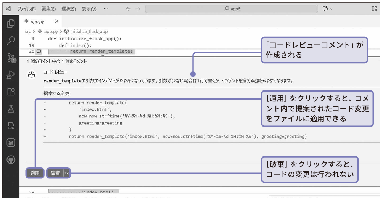Open the Extensions view
This screenshot has width=383, height=201.
tap(11, 92)
